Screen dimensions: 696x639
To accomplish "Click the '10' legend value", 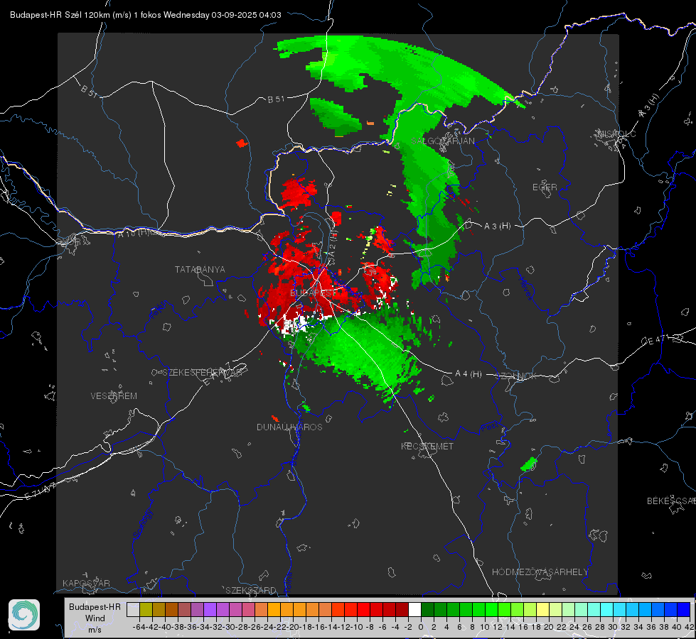I will click(x=485, y=627).
